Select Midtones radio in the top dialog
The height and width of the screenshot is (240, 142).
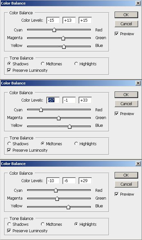43,64
